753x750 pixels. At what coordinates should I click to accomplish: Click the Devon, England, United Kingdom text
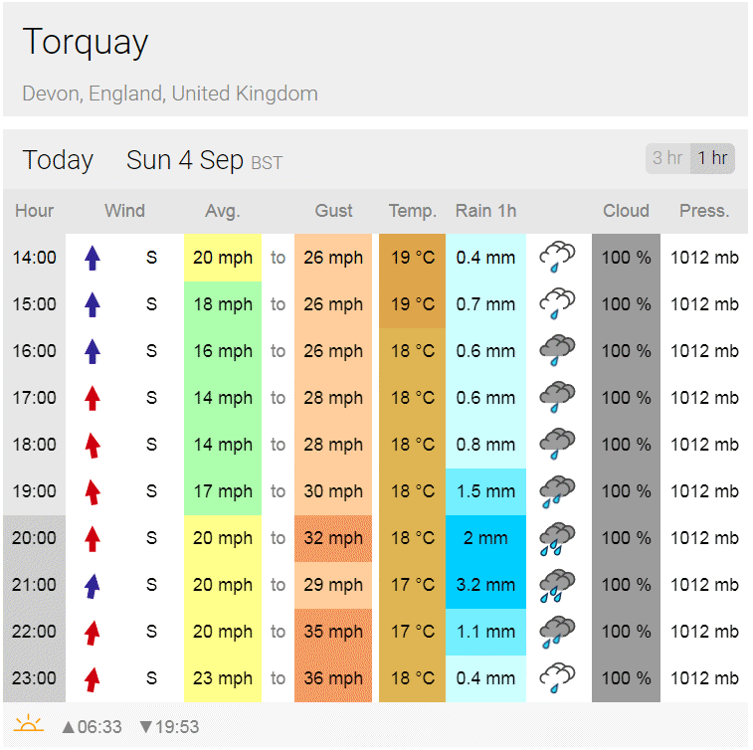tap(170, 94)
